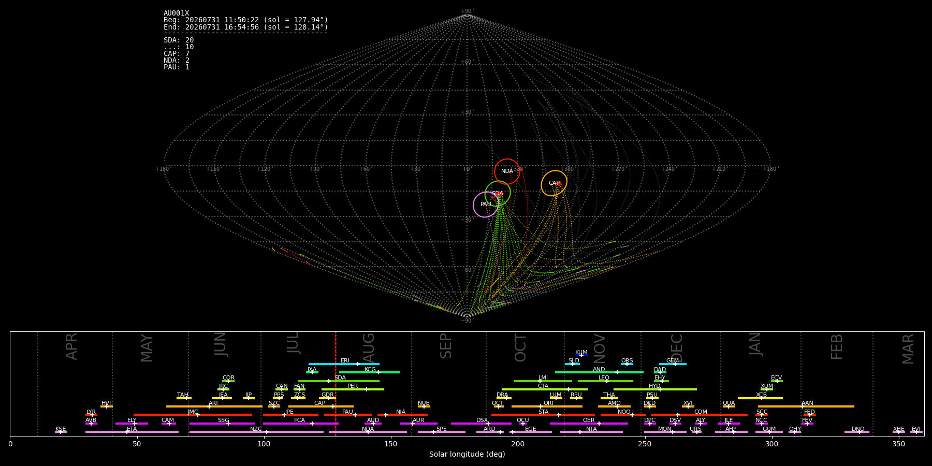This screenshot has height=466, width=932.
Task: Click the 'AU001X' station label
Action: 177,13
